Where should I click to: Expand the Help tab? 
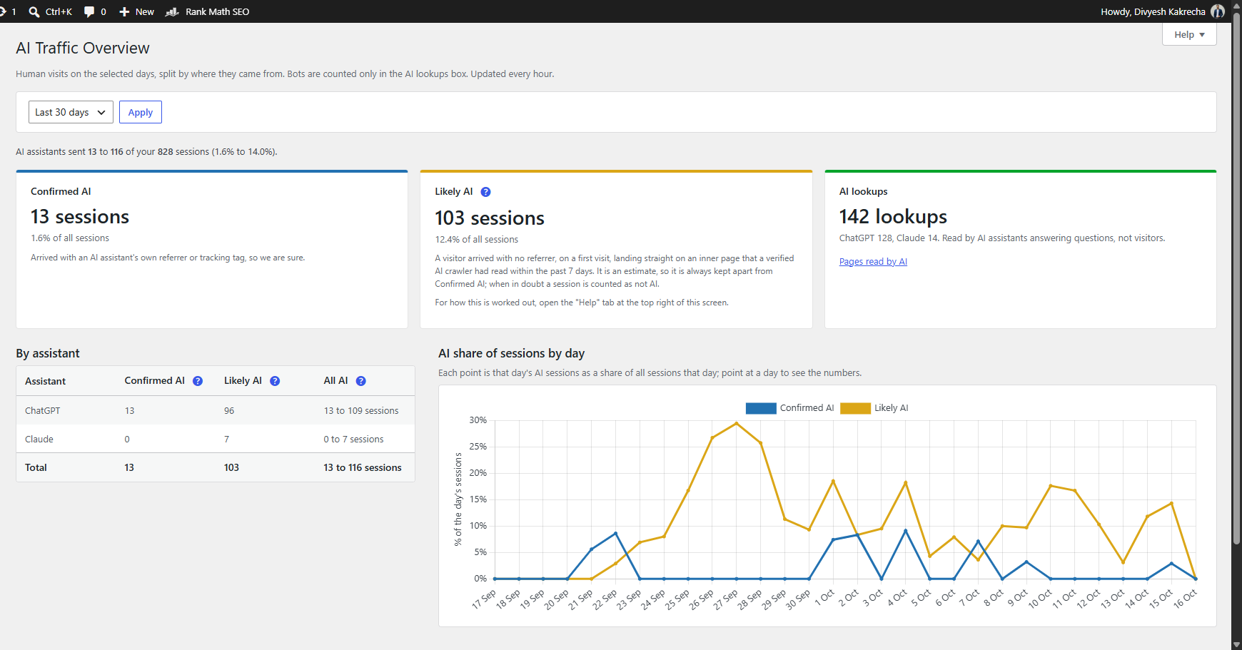[x=1189, y=34]
